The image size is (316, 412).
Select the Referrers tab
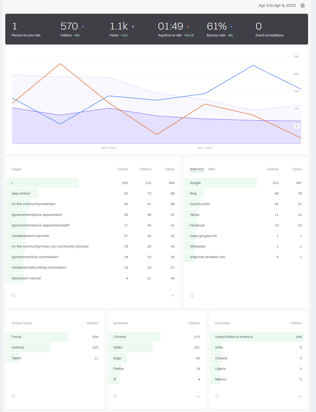(197, 169)
